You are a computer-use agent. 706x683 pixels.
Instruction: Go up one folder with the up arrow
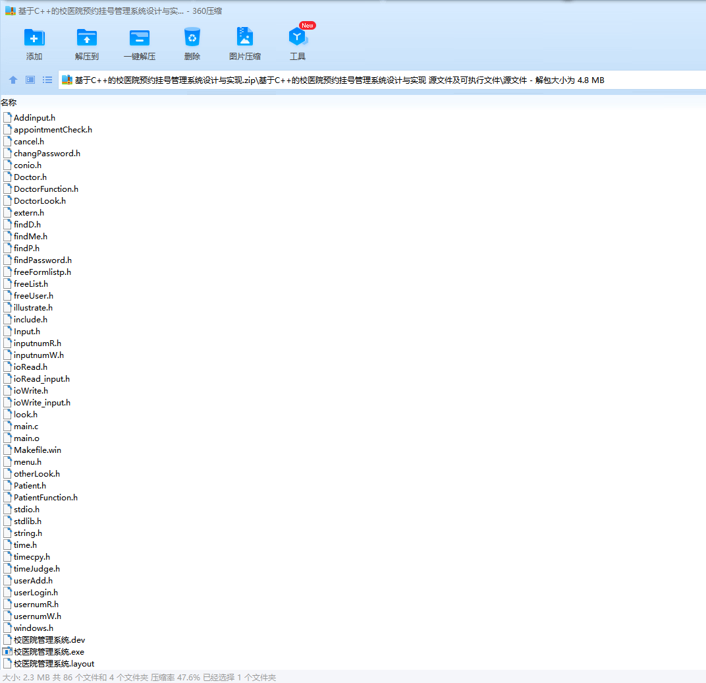[x=13, y=80]
